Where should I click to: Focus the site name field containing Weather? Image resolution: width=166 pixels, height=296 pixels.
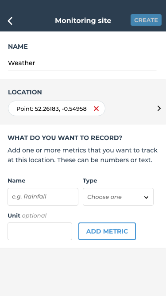click(x=82, y=63)
